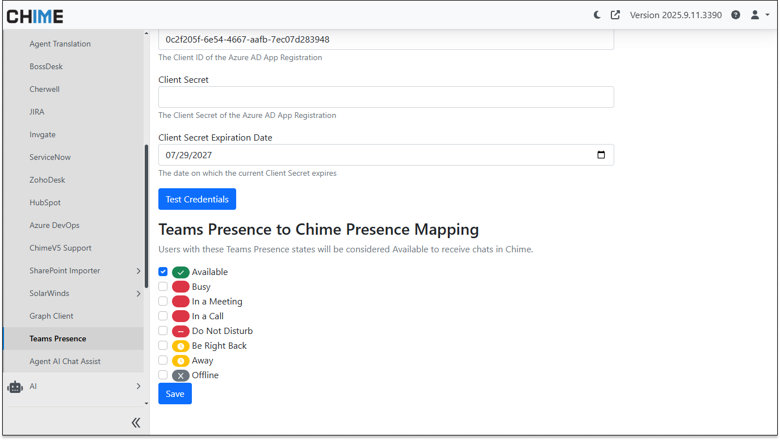
Task: Open the user account menu
Action: (x=760, y=15)
